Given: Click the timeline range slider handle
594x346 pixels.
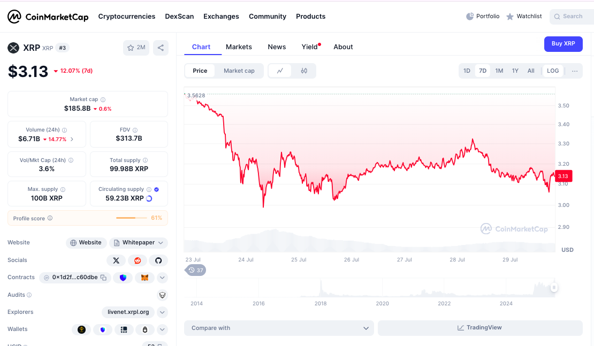Looking at the screenshot, I should pos(554,288).
